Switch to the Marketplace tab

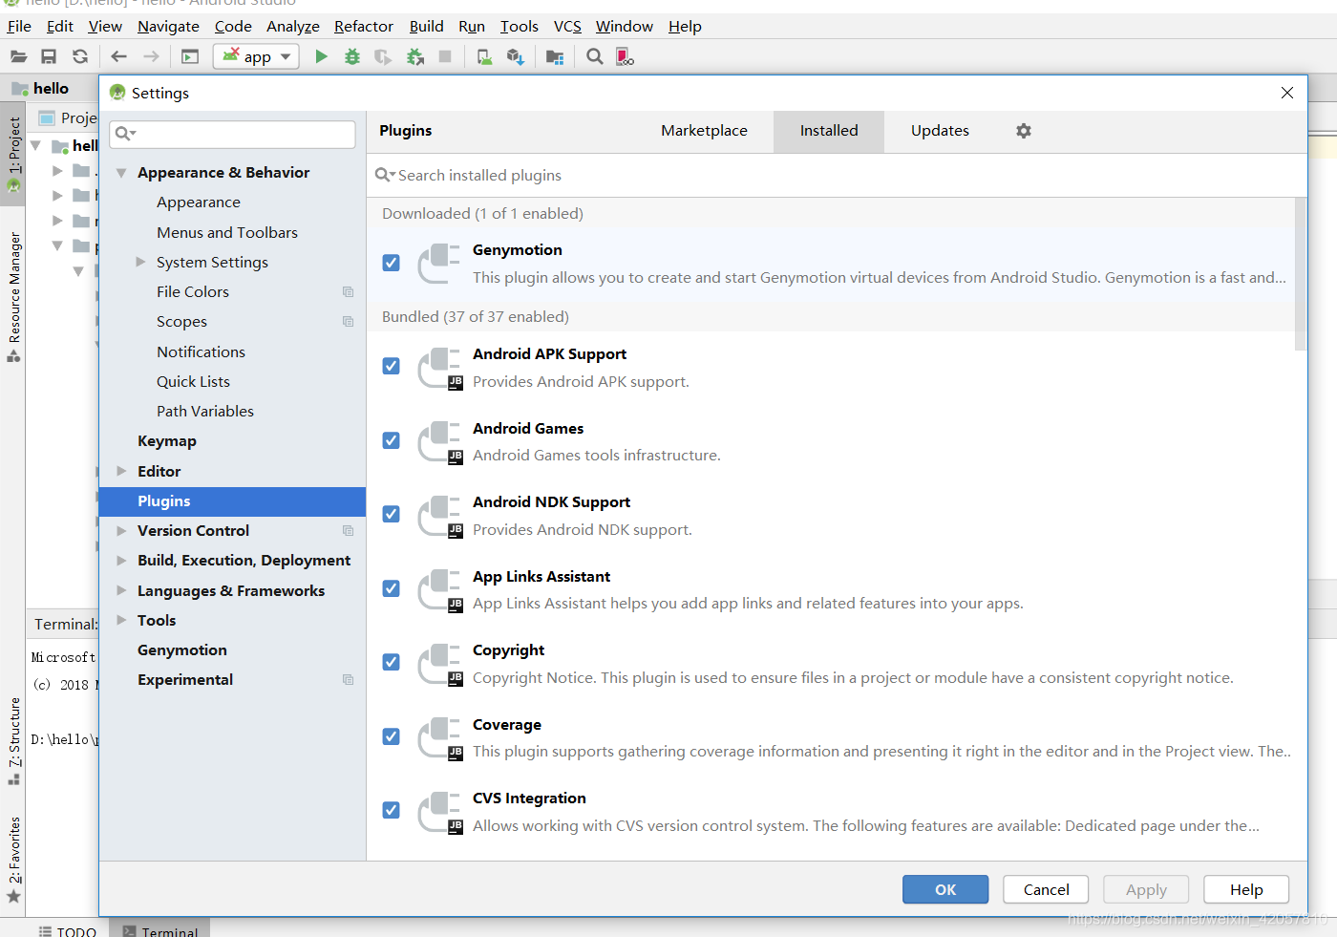click(704, 131)
